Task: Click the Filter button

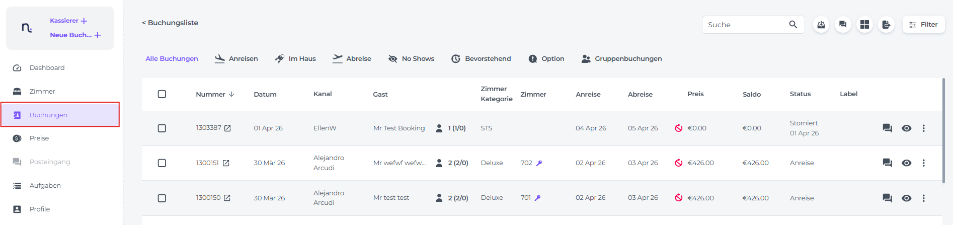Action: point(923,25)
